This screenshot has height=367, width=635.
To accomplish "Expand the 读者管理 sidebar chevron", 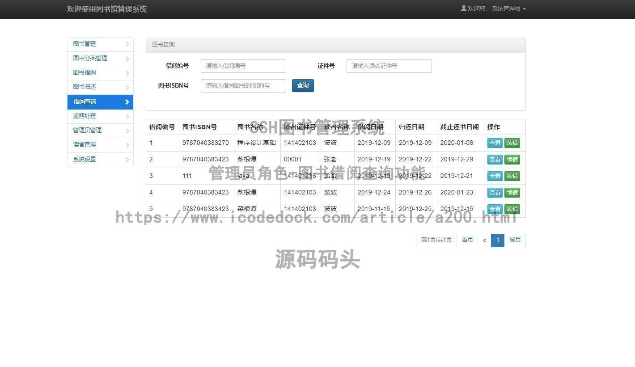I will click(x=127, y=145).
